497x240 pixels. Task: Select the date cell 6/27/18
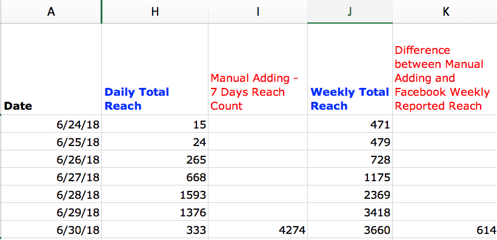coord(51,176)
